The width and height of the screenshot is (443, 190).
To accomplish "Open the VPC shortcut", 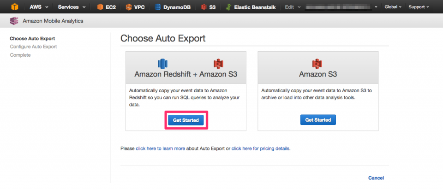I will point(135,7).
